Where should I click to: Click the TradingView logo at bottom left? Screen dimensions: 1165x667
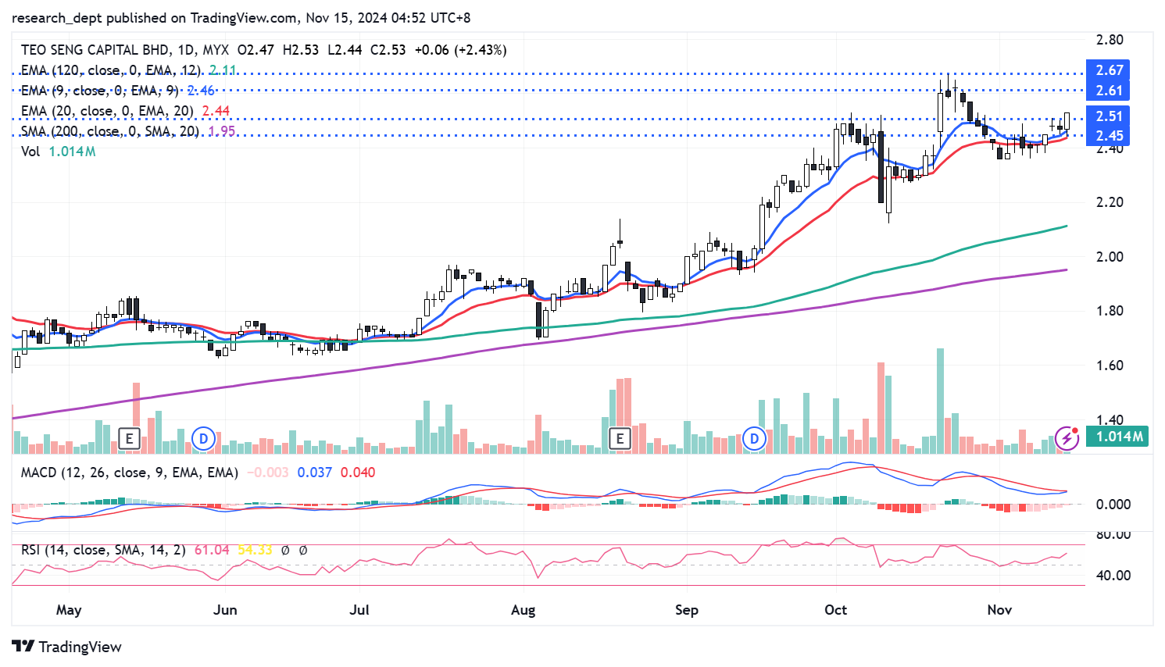click(67, 647)
